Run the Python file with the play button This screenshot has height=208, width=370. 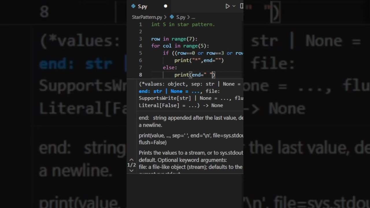pos(227,6)
